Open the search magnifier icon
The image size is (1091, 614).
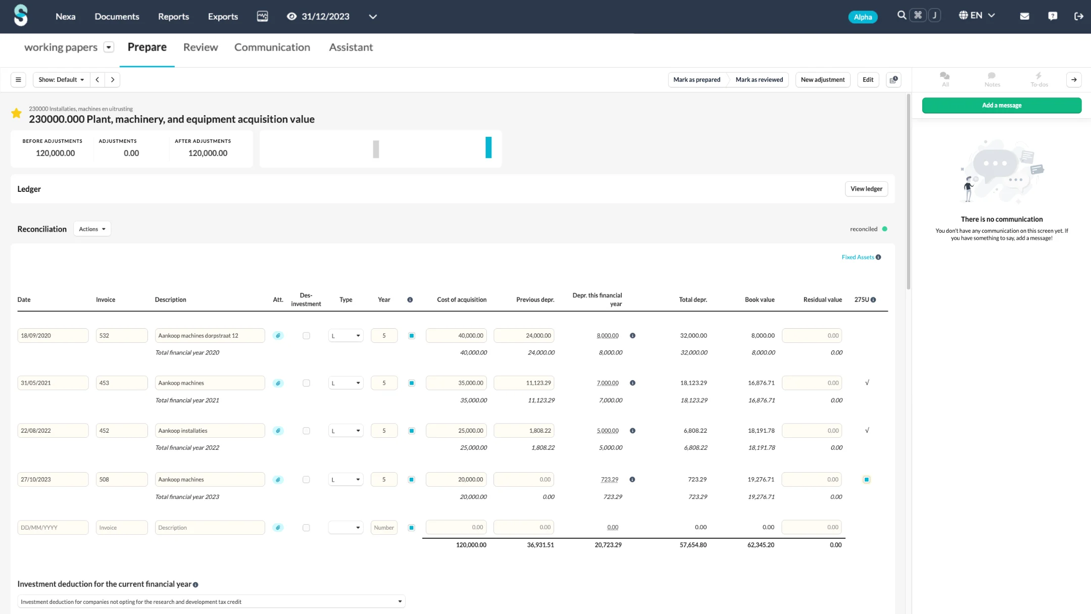[901, 16]
